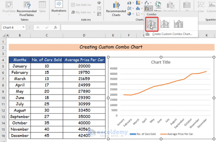Expand the My Add-ins dropdown arrow

coord(94,12)
